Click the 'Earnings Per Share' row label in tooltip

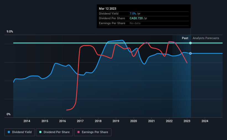point(112,23)
